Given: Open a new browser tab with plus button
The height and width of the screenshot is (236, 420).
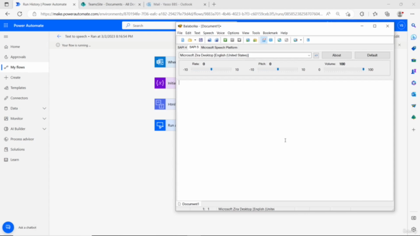Looking at the screenshot, I should pyautogui.click(x=214, y=5).
